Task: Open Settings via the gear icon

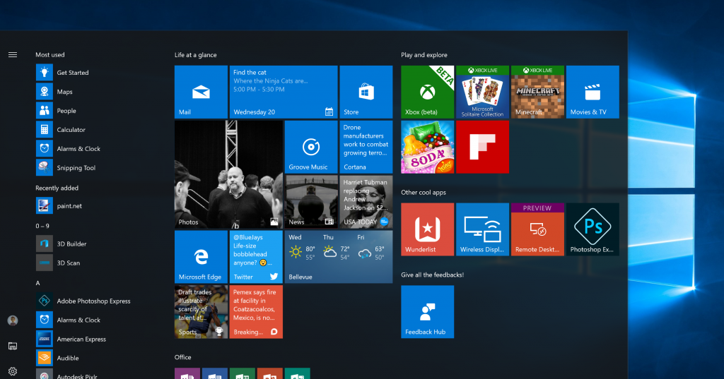Action: [x=13, y=371]
